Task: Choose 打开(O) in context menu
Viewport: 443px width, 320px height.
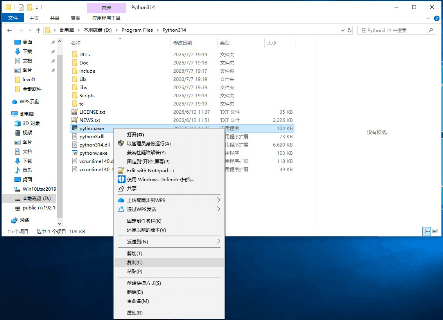Action: click(169, 135)
